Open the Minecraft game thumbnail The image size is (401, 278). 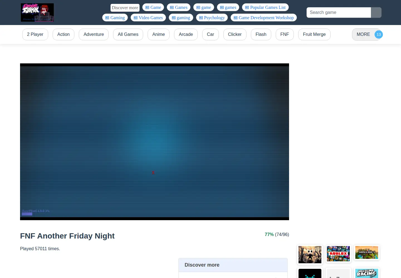pos(367,252)
